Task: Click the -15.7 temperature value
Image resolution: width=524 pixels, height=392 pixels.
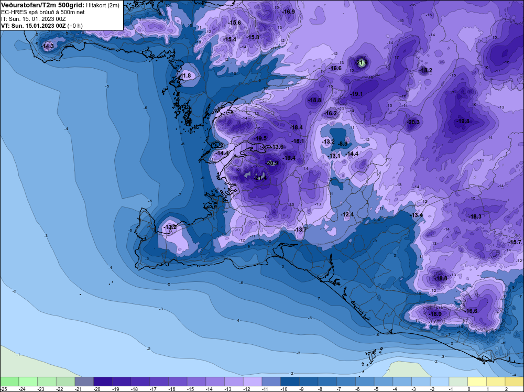Action: (x=515, y=242)
